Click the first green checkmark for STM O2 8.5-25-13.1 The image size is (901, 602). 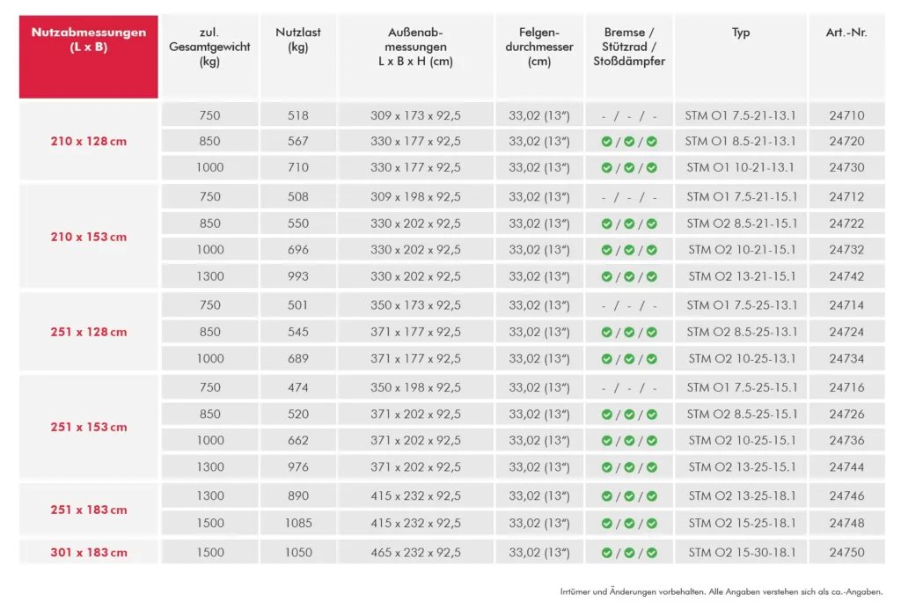click(607, 333)
